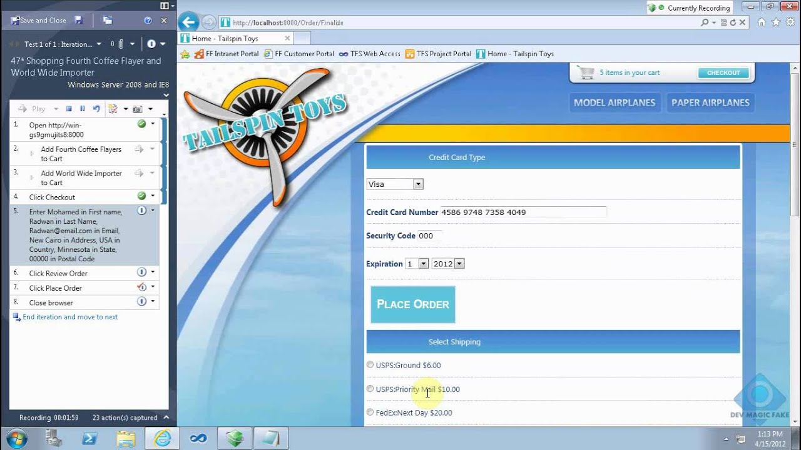This screenshot has height=450, width=801.
Task: Click the PLACE ORDER button
Action: (x=413, y=304)
